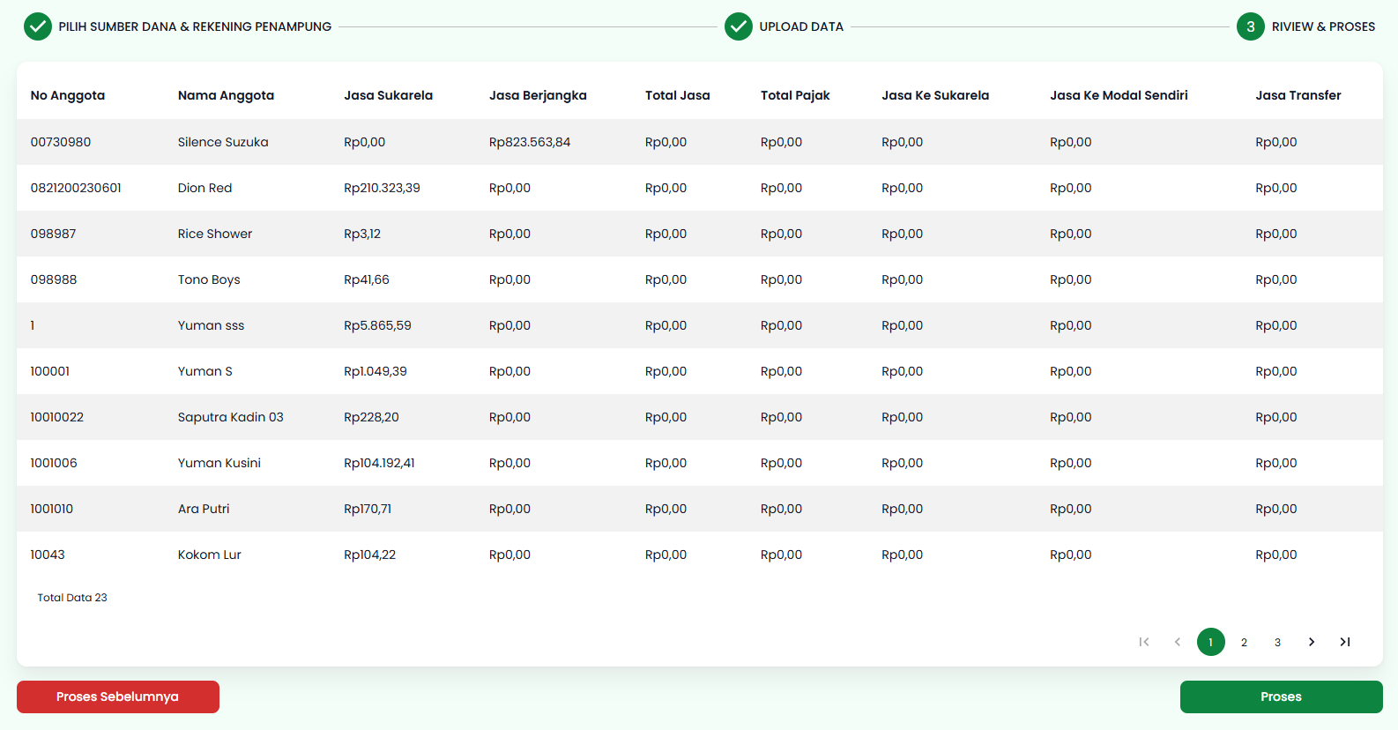Click the red Proses Sebelumnya button

pyautogui.click(x=118, y=696)
